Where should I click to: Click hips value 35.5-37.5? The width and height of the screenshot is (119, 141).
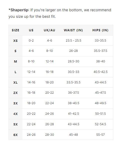(x=101, y=51)
